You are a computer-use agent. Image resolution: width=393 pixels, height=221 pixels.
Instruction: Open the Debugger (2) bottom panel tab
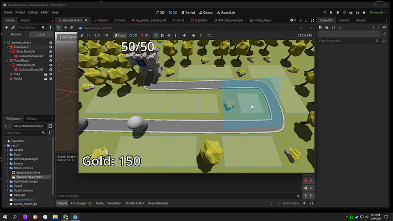pyautogui.click(x=81, y=203)
